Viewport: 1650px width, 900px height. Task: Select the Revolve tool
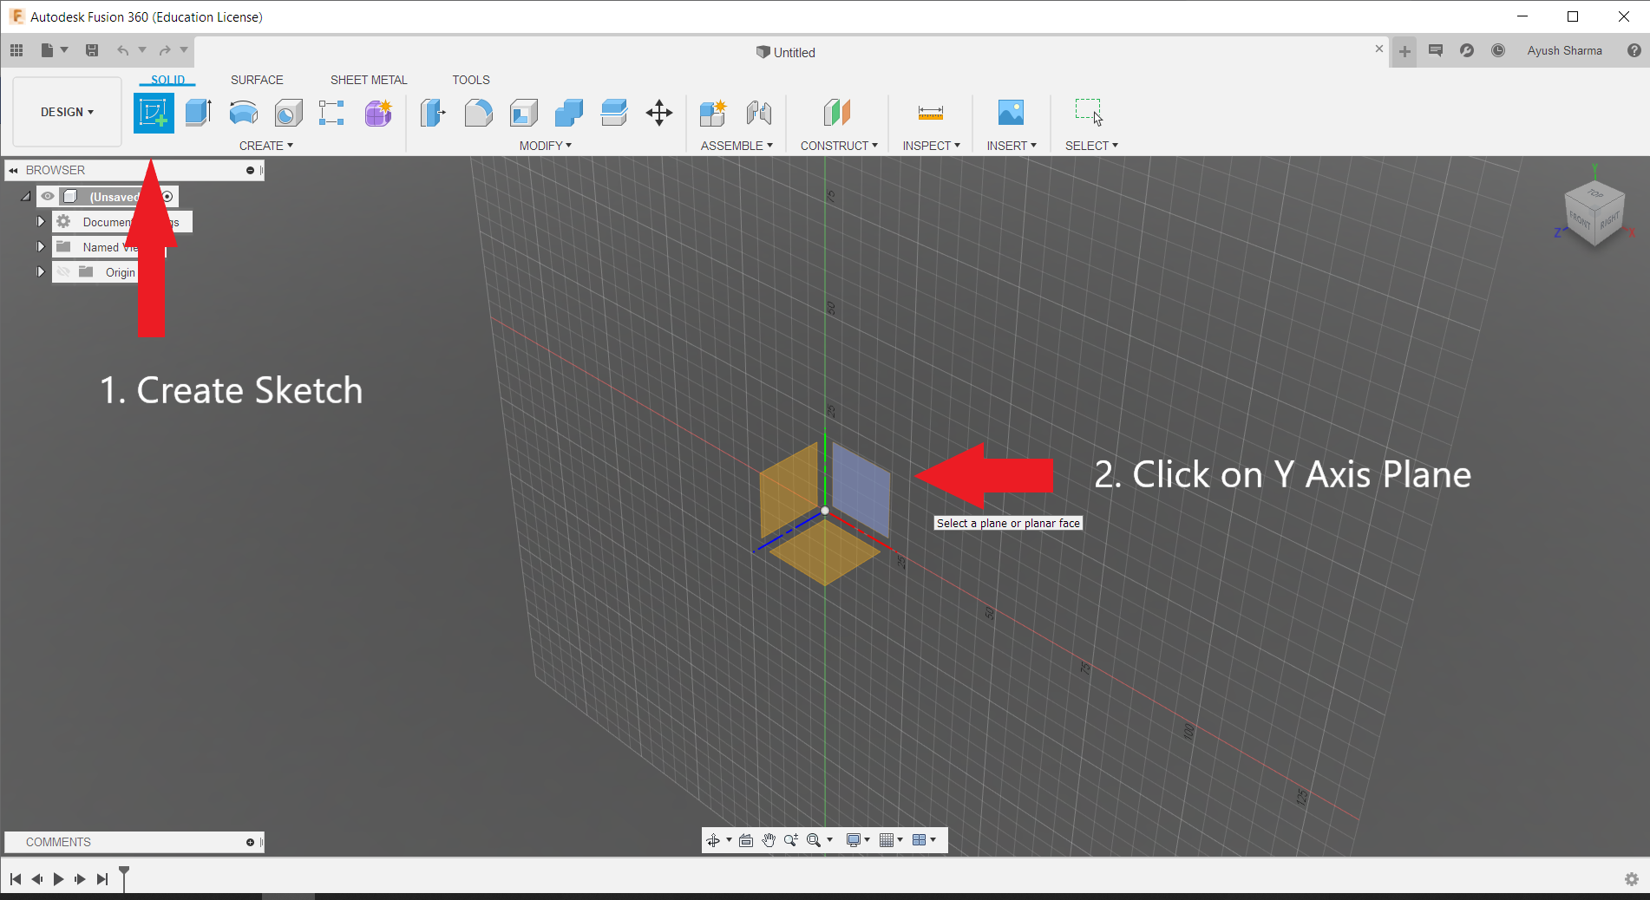243,113
